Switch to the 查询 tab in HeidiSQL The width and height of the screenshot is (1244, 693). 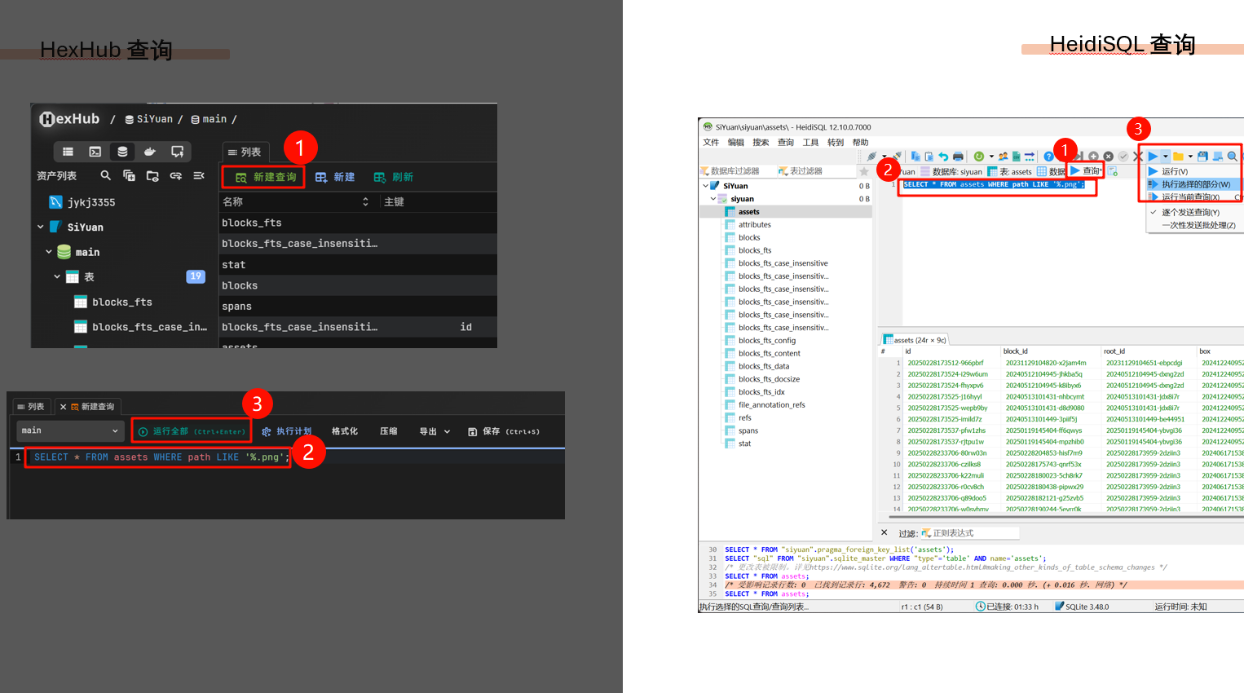tap(1087, 171)
